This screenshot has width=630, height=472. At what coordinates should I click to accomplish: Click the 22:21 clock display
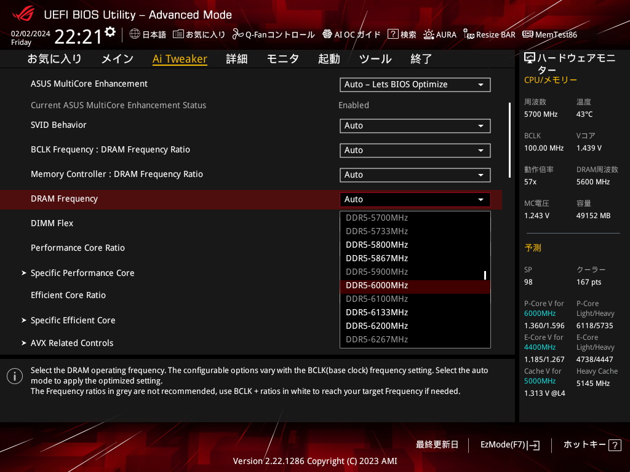(78, 37)
